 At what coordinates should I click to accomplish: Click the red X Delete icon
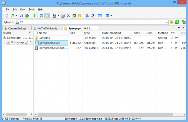69,16
